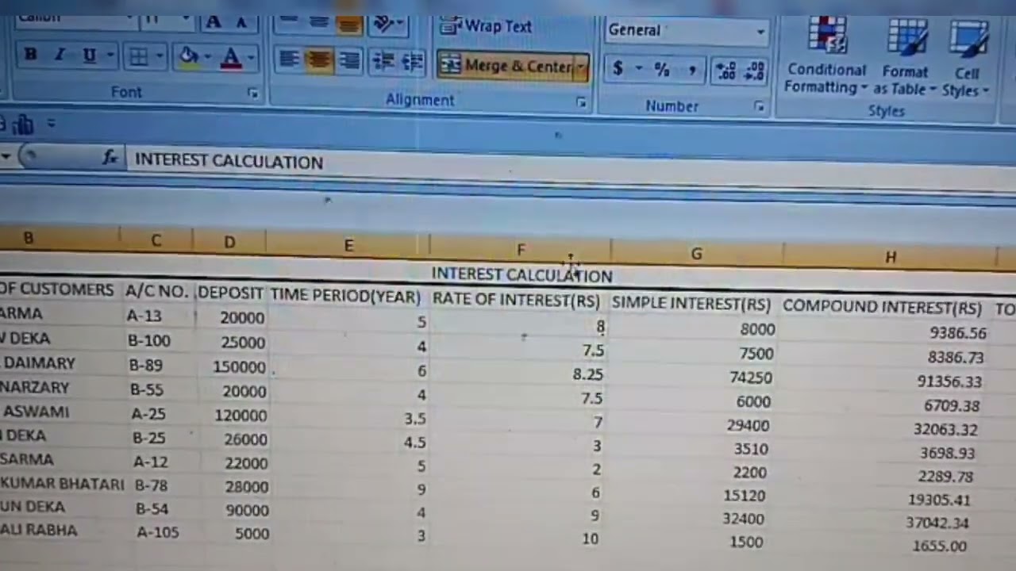The width and height of the screenshot is (1016, 571).
Task: Select column B header
Action: coord(60,239)
